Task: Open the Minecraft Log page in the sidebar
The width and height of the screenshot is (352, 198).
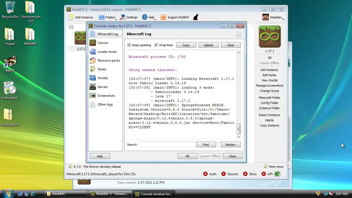Action: click(x=105, y=34)
